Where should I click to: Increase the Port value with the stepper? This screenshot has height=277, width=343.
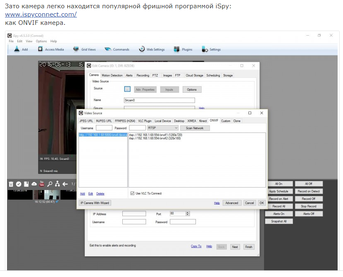tap(187, 211)
